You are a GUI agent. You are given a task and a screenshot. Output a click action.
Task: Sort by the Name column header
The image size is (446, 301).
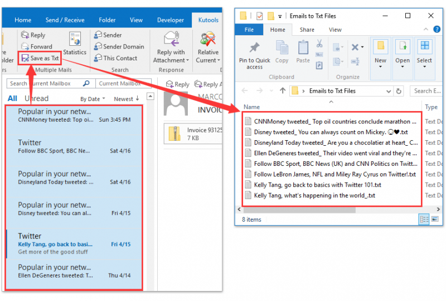(x=251, y=107)
